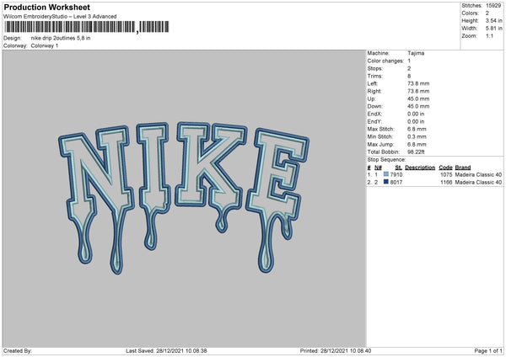Click thread code 1075

[x=446, y=174]
